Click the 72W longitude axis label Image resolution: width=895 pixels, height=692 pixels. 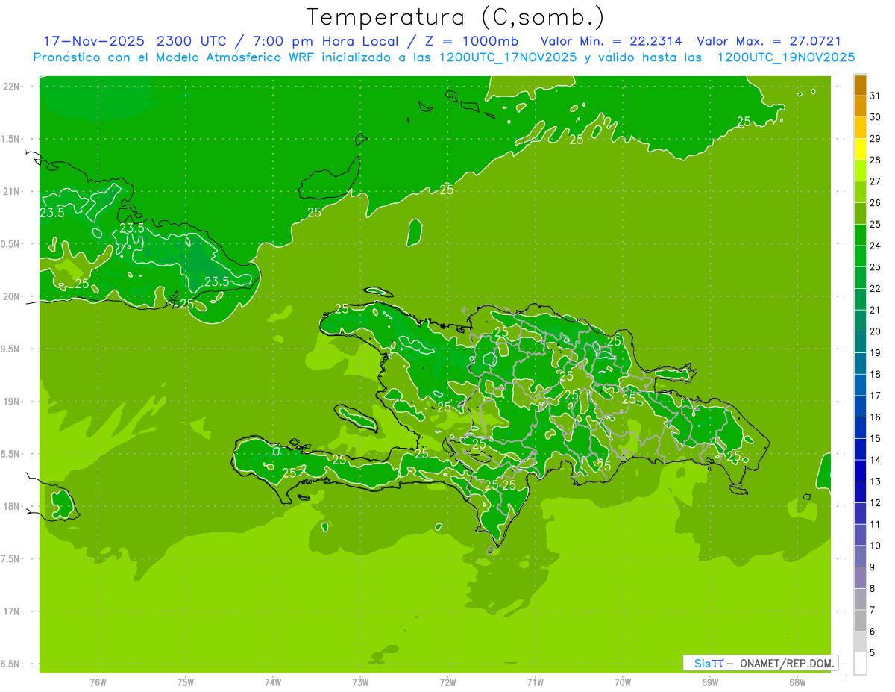pyautogui.click(x=447, y=682)
